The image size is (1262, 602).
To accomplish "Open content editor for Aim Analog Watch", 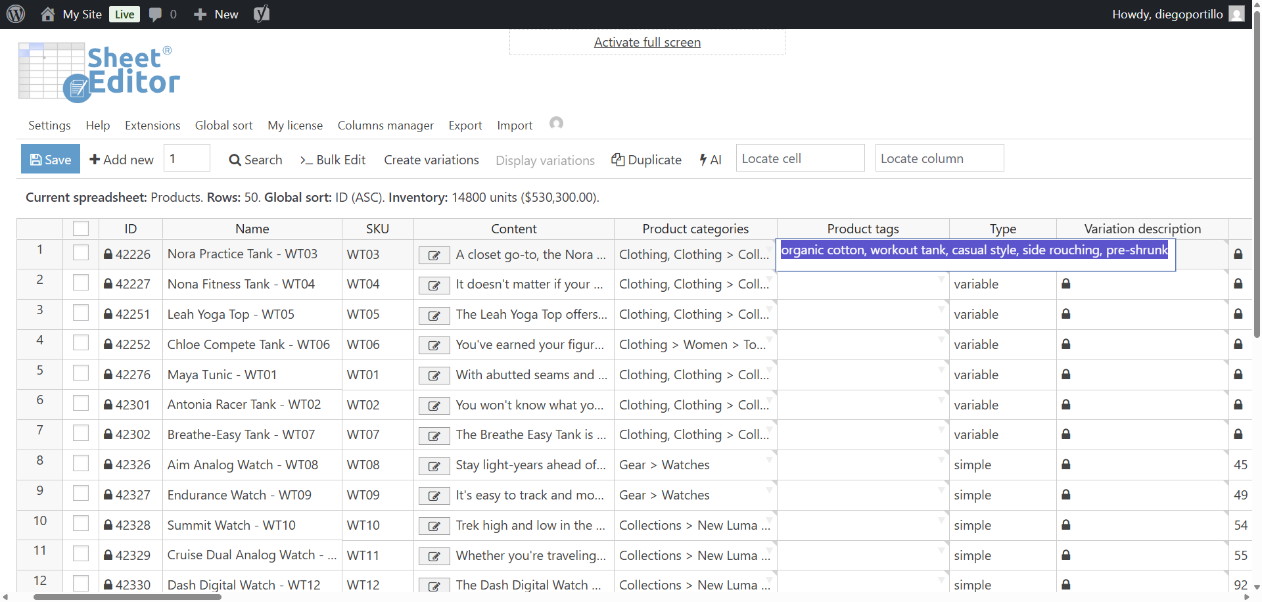I will click(x=434, y=466).
